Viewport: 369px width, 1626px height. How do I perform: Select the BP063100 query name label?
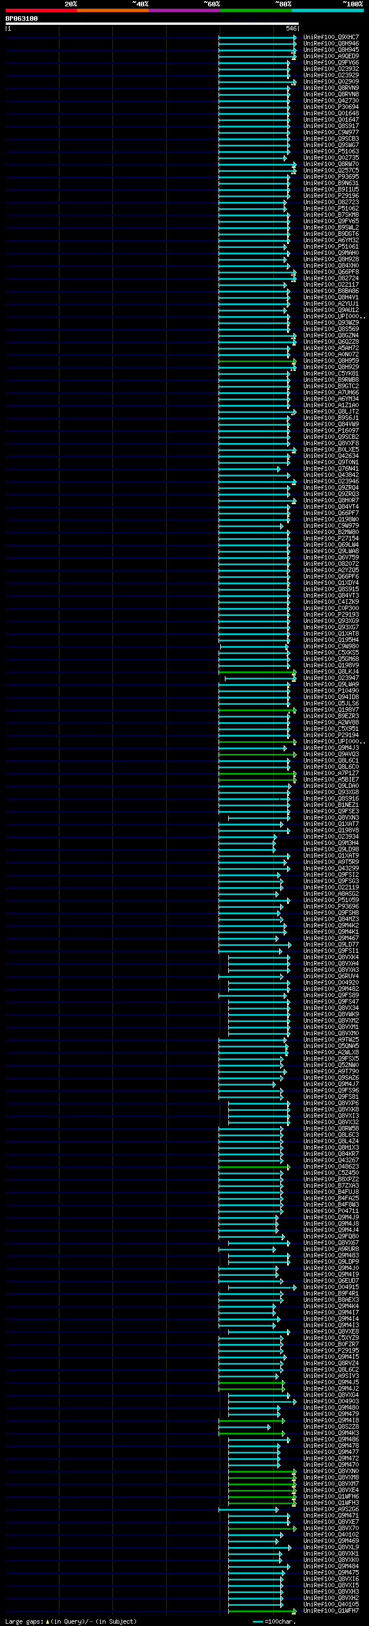click(x=21, y=18)
